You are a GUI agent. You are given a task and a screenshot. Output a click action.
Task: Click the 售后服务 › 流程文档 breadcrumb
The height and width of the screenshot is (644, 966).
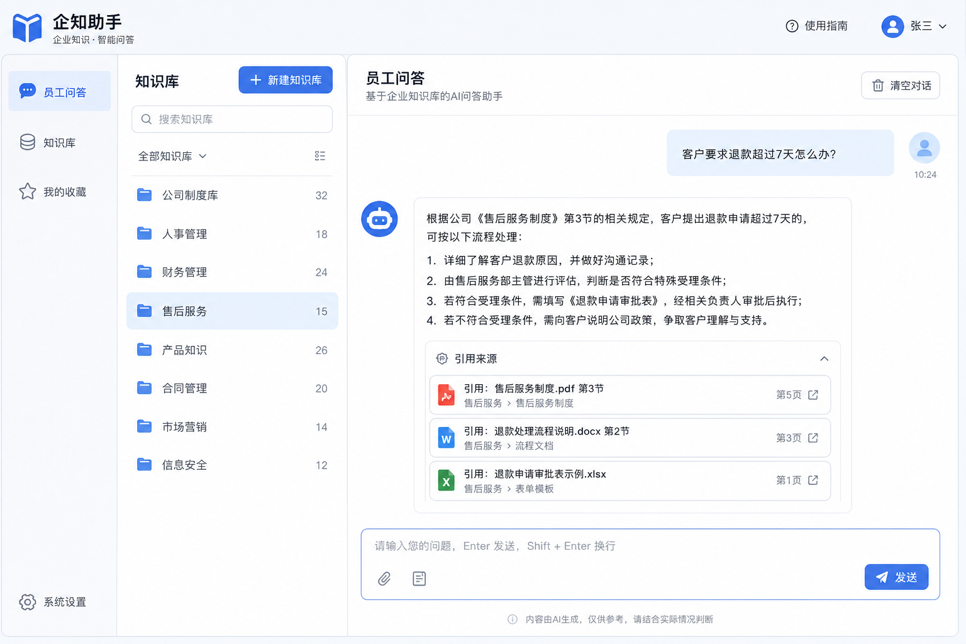point(509,446)
